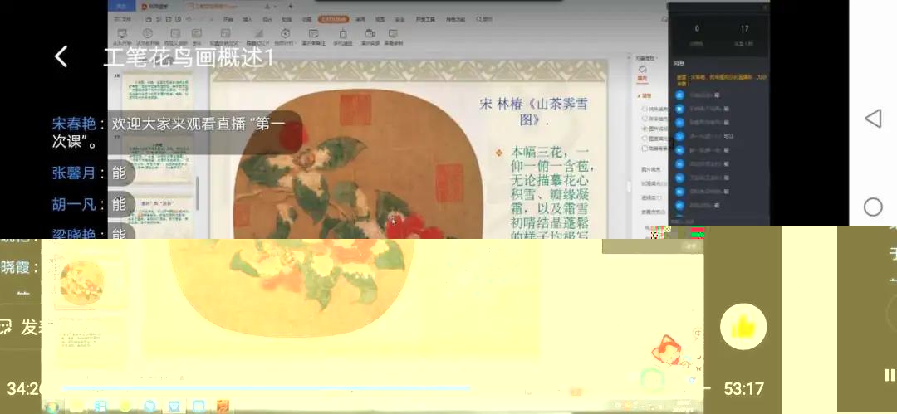This screenshot has height=414, width=897.
Task: Click the slide panel vertical scrollbar
Action: (x=198, y=192)
